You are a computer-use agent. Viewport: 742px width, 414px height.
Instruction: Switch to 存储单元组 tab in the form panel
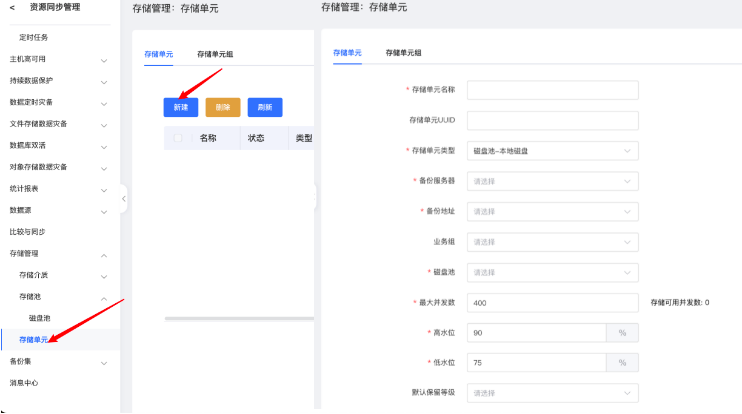pos(403,53)
